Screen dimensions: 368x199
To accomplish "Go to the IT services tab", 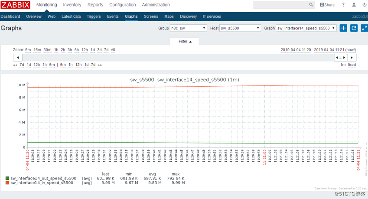I will [212, 16].
